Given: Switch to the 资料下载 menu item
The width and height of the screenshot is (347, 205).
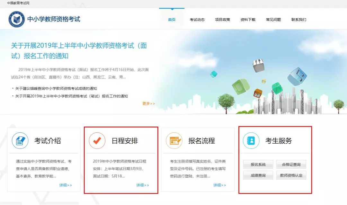Looking at the screenshot, I should coord(248,20).
